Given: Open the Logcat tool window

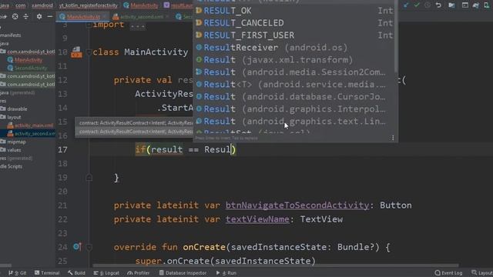Looking at the screenshot, I should (106, 273).
